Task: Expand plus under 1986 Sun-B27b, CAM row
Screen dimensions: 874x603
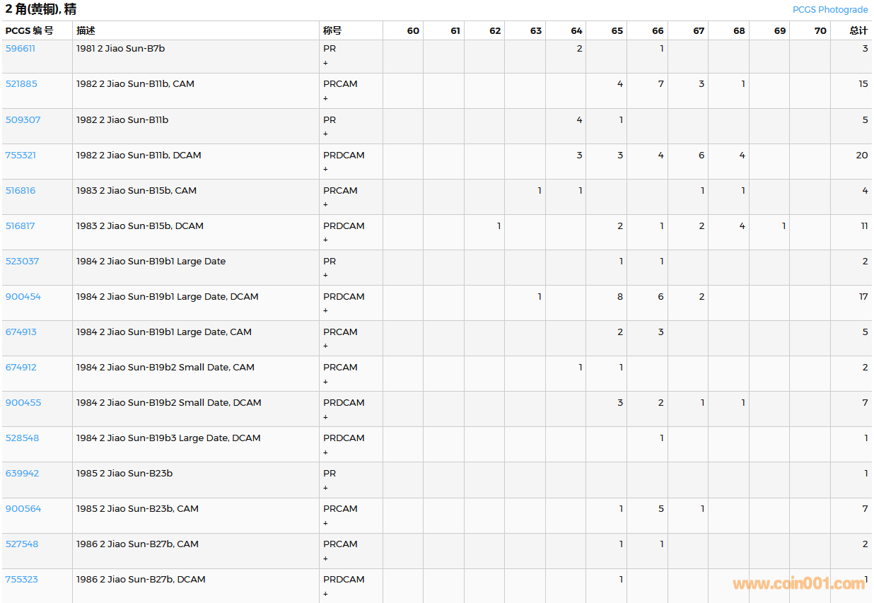Action: (326, 558)
